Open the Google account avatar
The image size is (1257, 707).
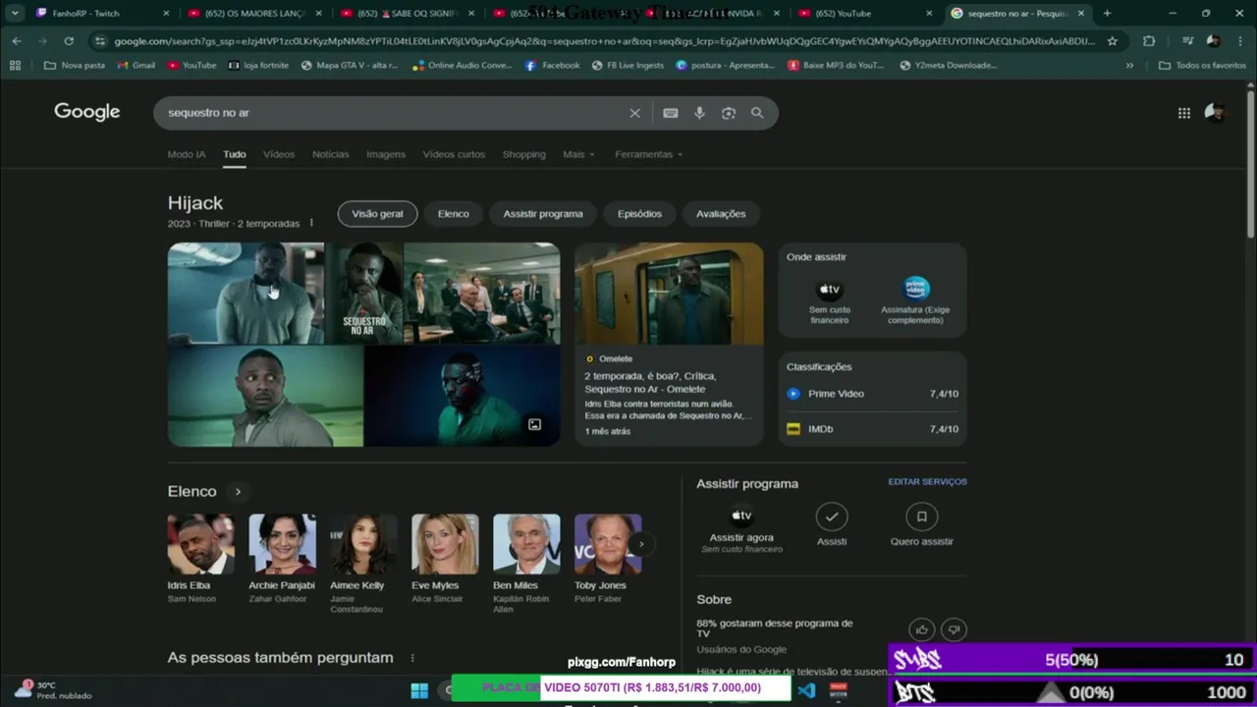pos(1216,113)
